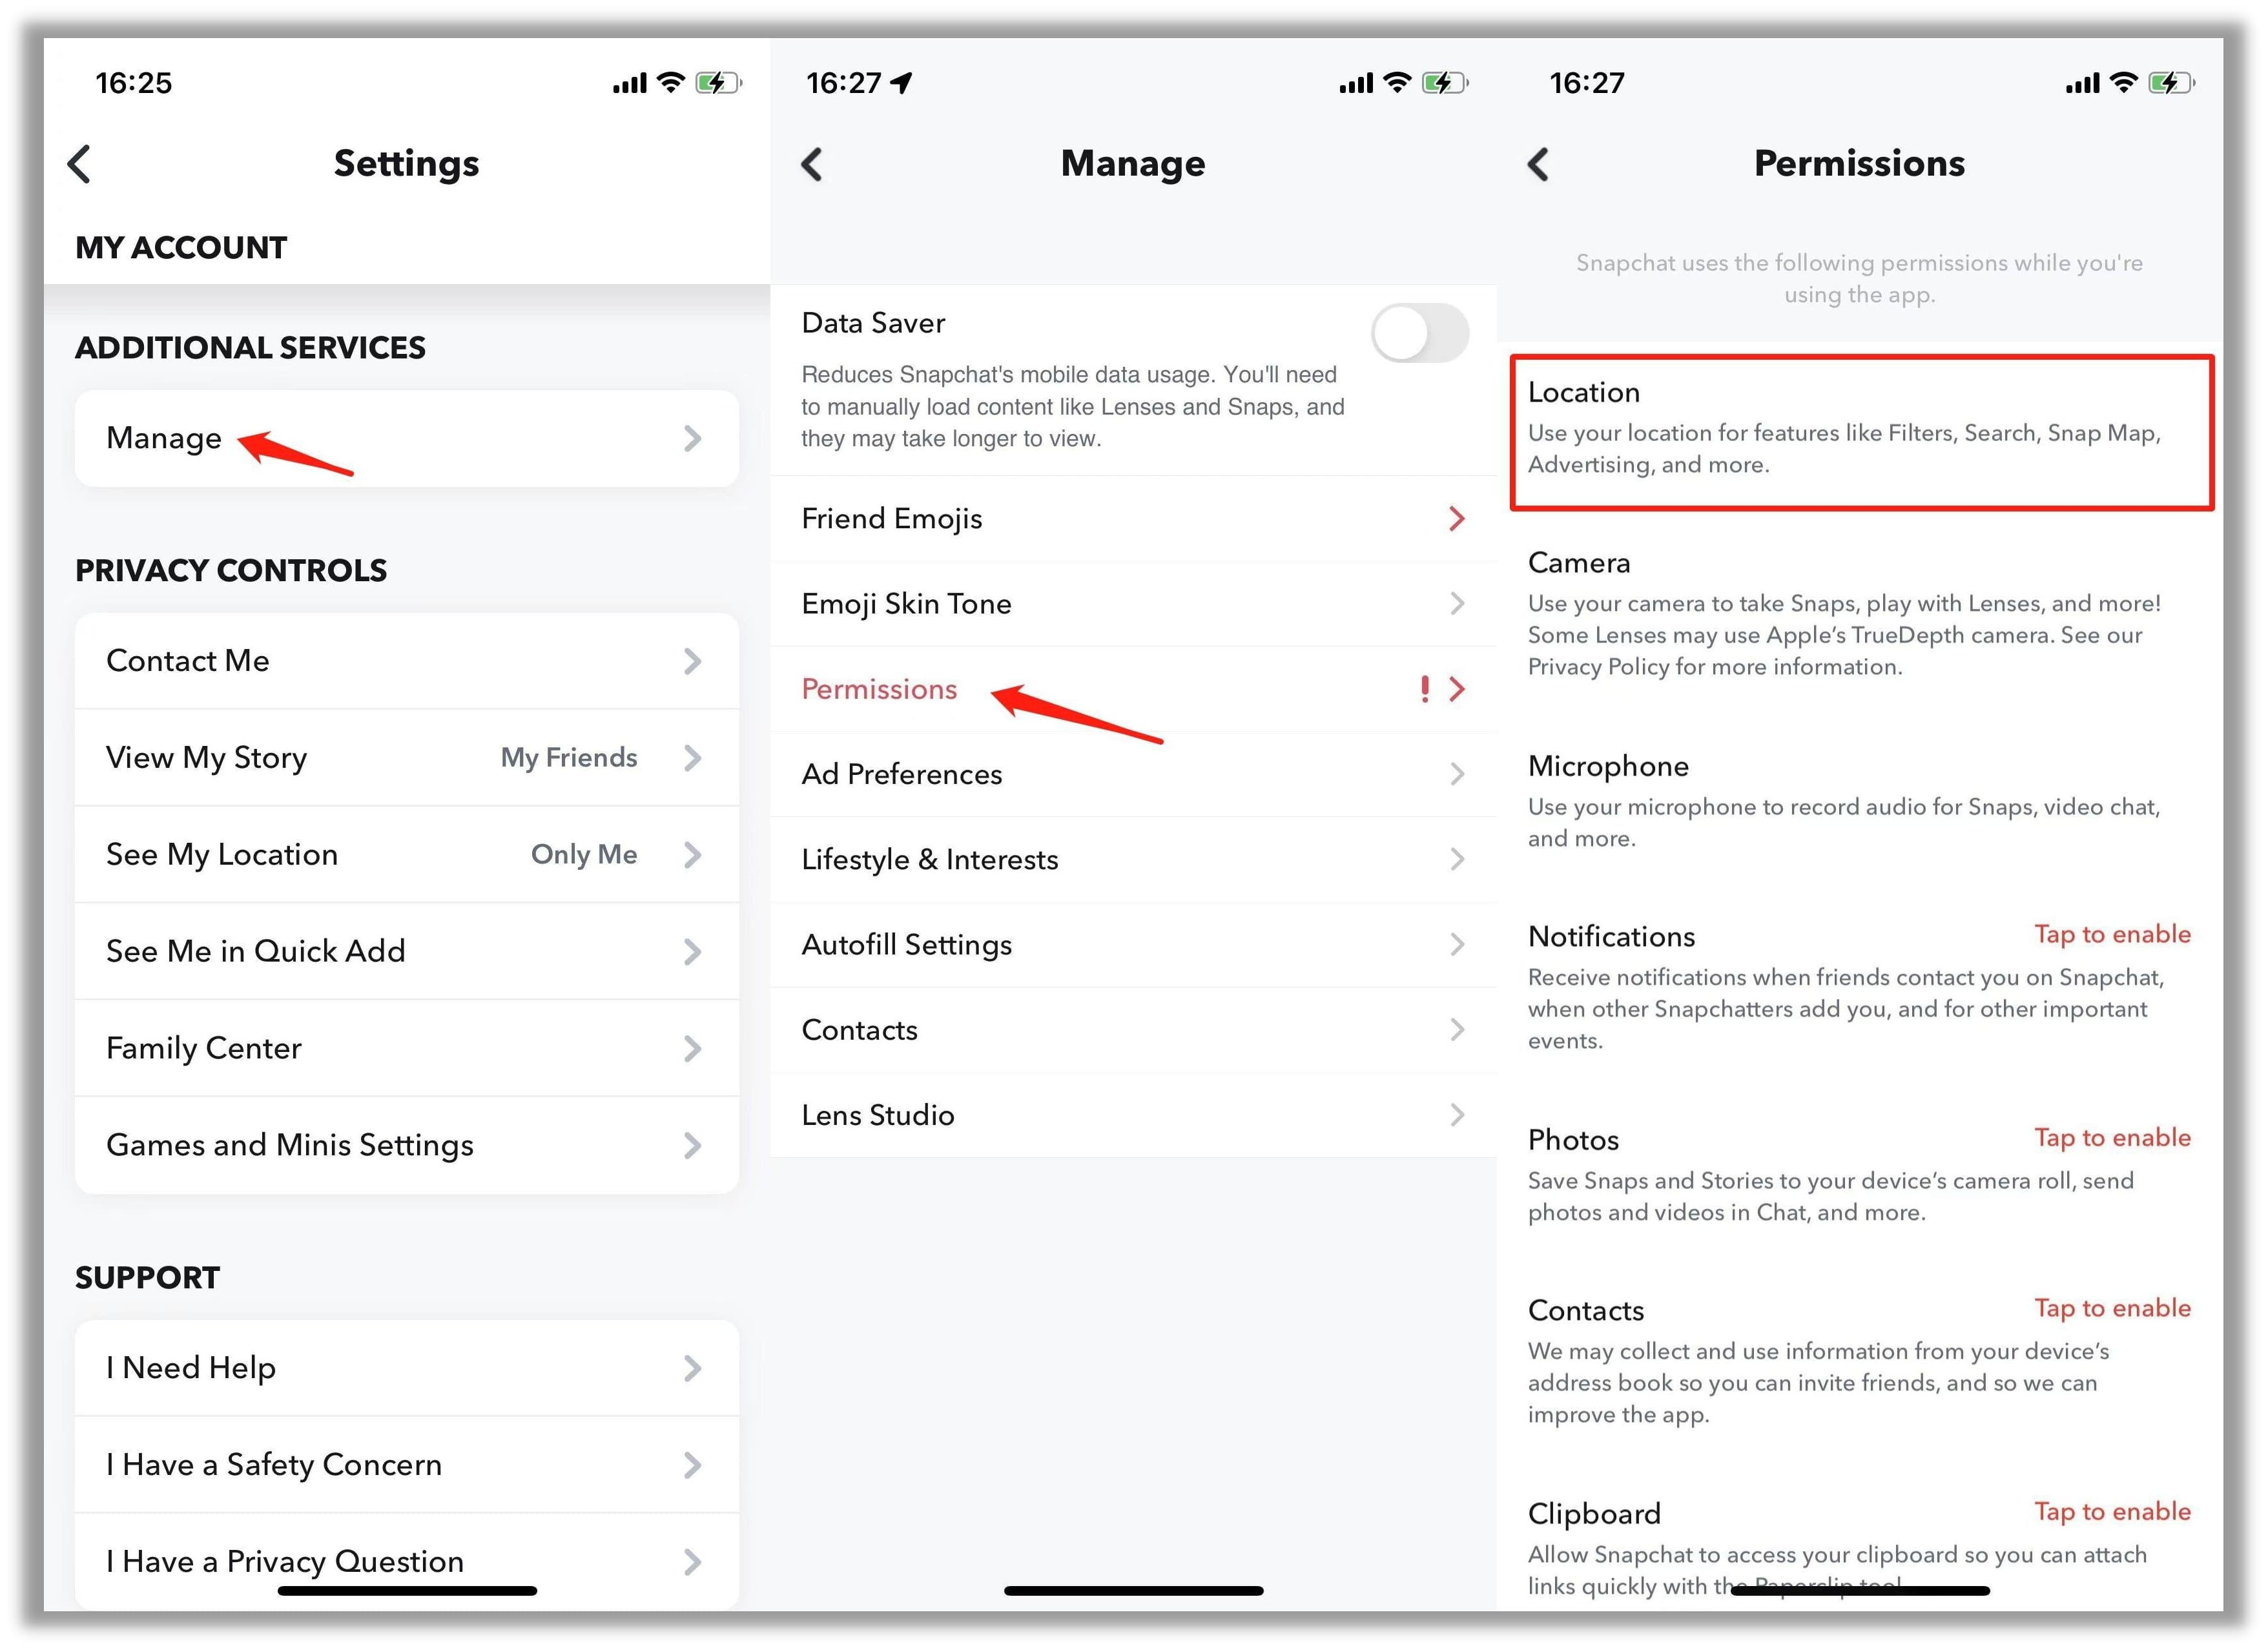Tap the 16:25 clock in status bar
This screenshot has height=1650, width=2268.
(134, 83)
